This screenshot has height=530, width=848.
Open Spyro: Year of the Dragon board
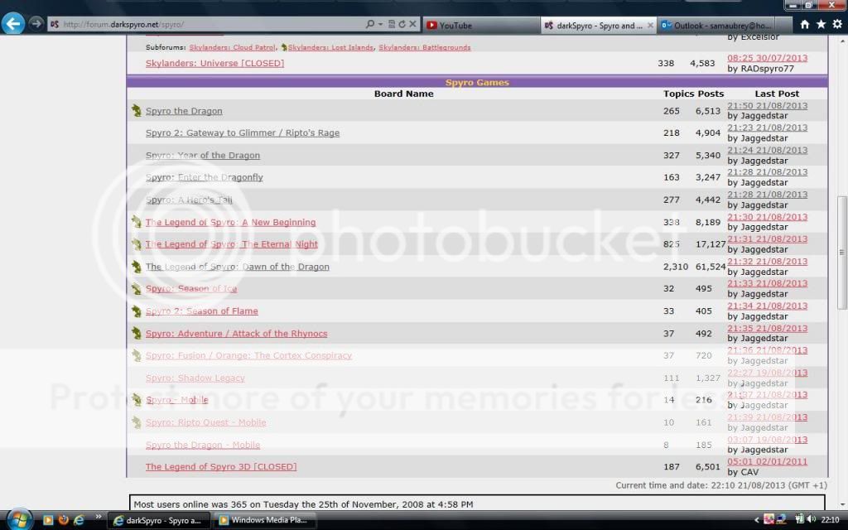(x=203, y=156)
